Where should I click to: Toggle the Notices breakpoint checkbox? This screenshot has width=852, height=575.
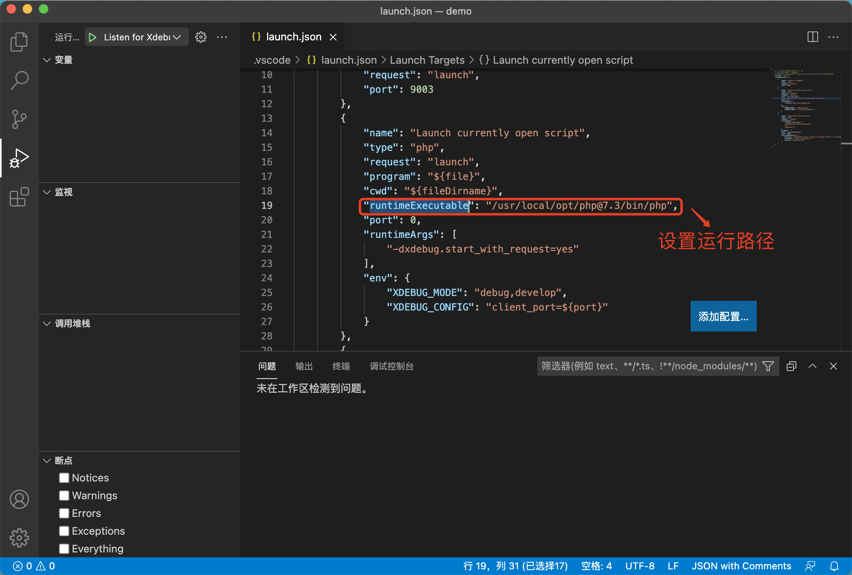(64, 478)
